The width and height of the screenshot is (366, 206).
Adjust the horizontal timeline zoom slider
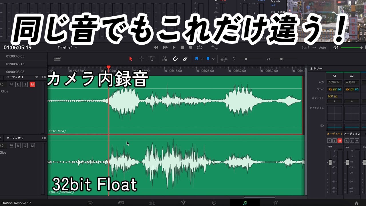click(x=281, y=59)
